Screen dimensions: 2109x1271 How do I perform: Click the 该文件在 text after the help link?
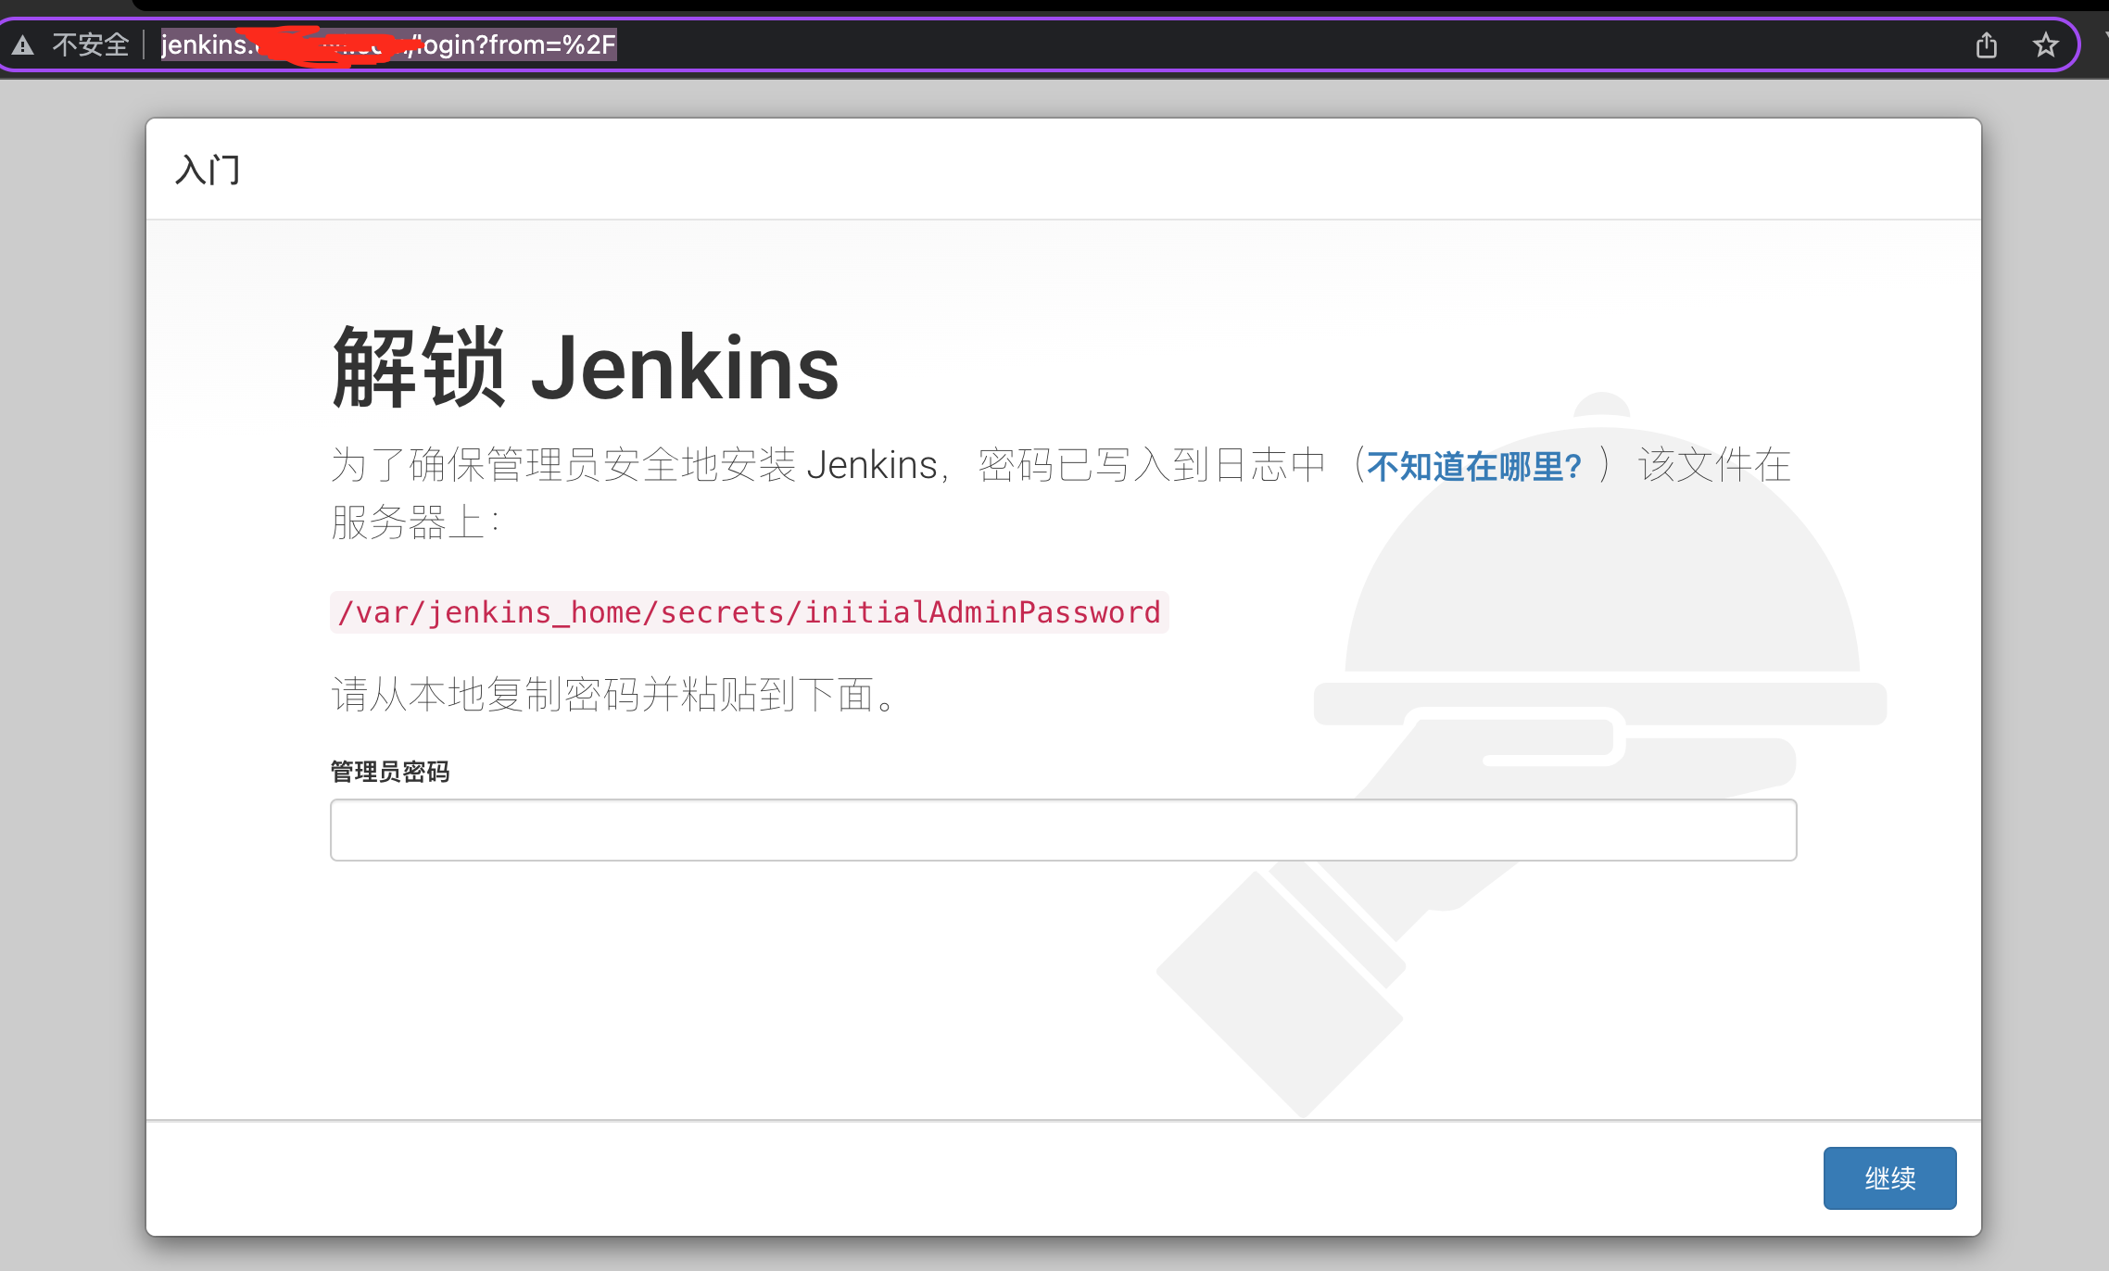pos(1713,465)
